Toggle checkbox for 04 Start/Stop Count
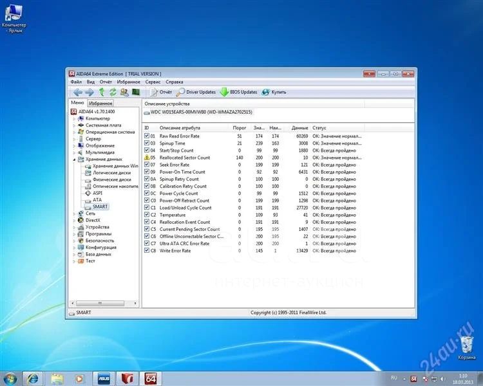This screenshot has height=386, width=483. point(147,150)
